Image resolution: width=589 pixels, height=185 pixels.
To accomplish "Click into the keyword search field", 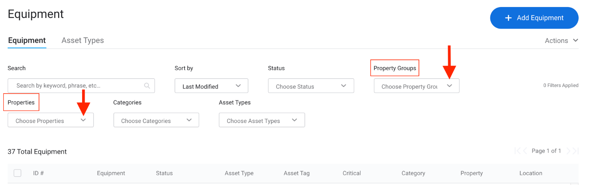I will (x=77, y=86).
